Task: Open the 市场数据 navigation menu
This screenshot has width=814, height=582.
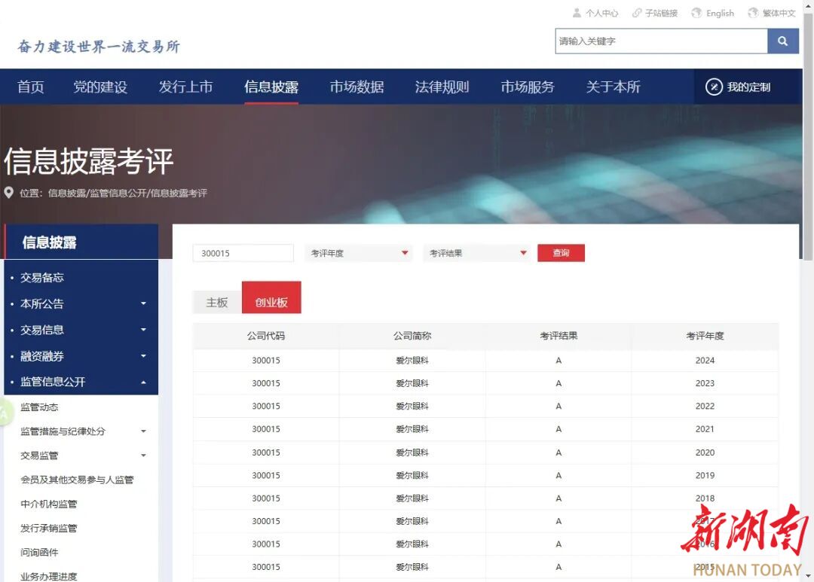Action: click(357, 87)
